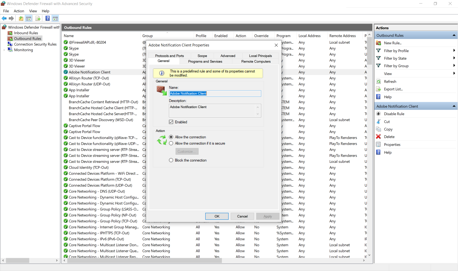Select Core Networking - IPv6 (IPv6-Out) rule
This screenshot has width=458, height=271.
pos(96,239)
